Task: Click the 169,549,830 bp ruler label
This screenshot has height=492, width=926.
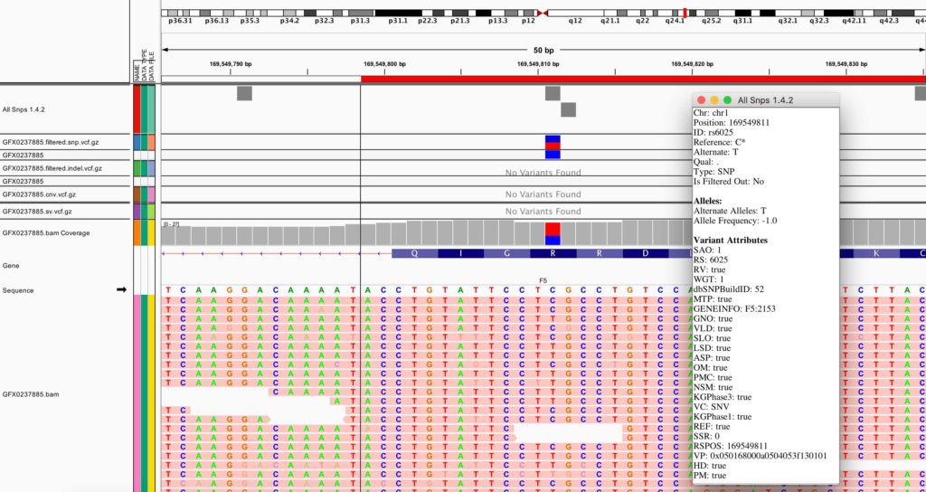Action: (x=846, y=64)
